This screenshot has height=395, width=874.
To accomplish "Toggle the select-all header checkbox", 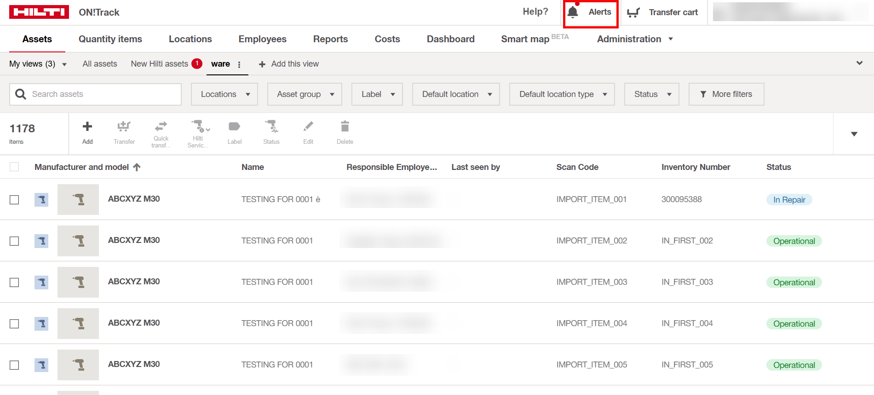I will (15, 167).
